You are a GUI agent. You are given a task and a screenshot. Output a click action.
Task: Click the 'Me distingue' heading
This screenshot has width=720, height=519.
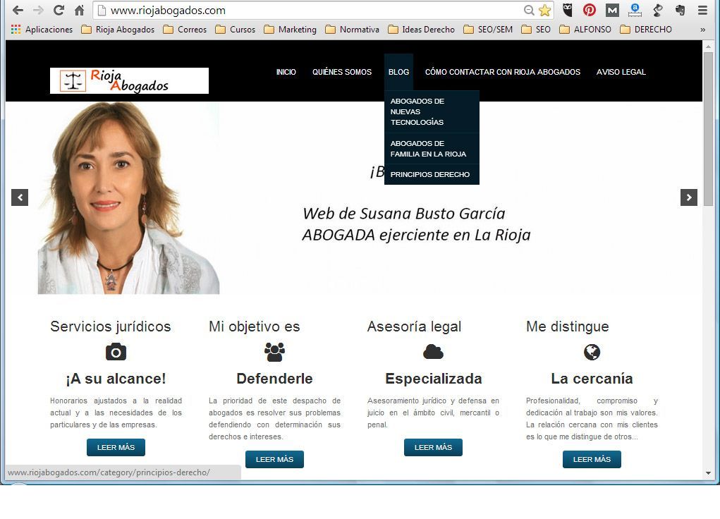click(568, 326)
